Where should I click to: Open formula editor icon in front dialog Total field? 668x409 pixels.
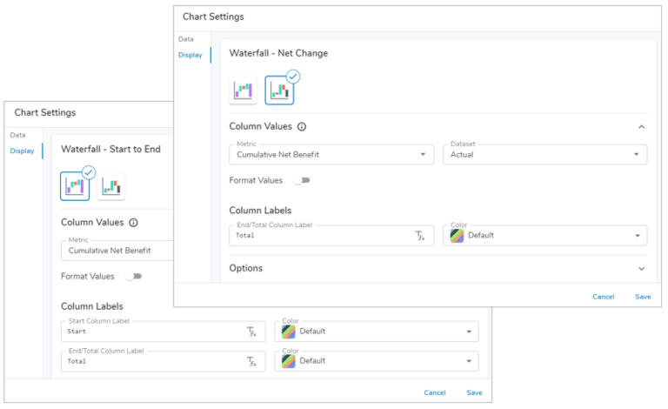[x=420, y=236]
